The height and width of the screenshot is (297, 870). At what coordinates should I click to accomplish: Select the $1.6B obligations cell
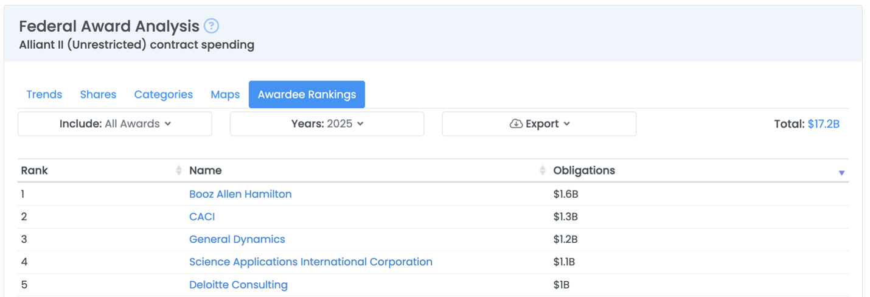click(565, 194)
